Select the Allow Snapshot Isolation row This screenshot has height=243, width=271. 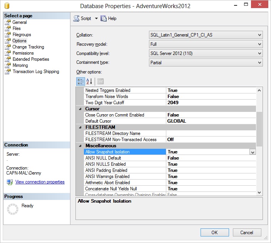point(170,152)
